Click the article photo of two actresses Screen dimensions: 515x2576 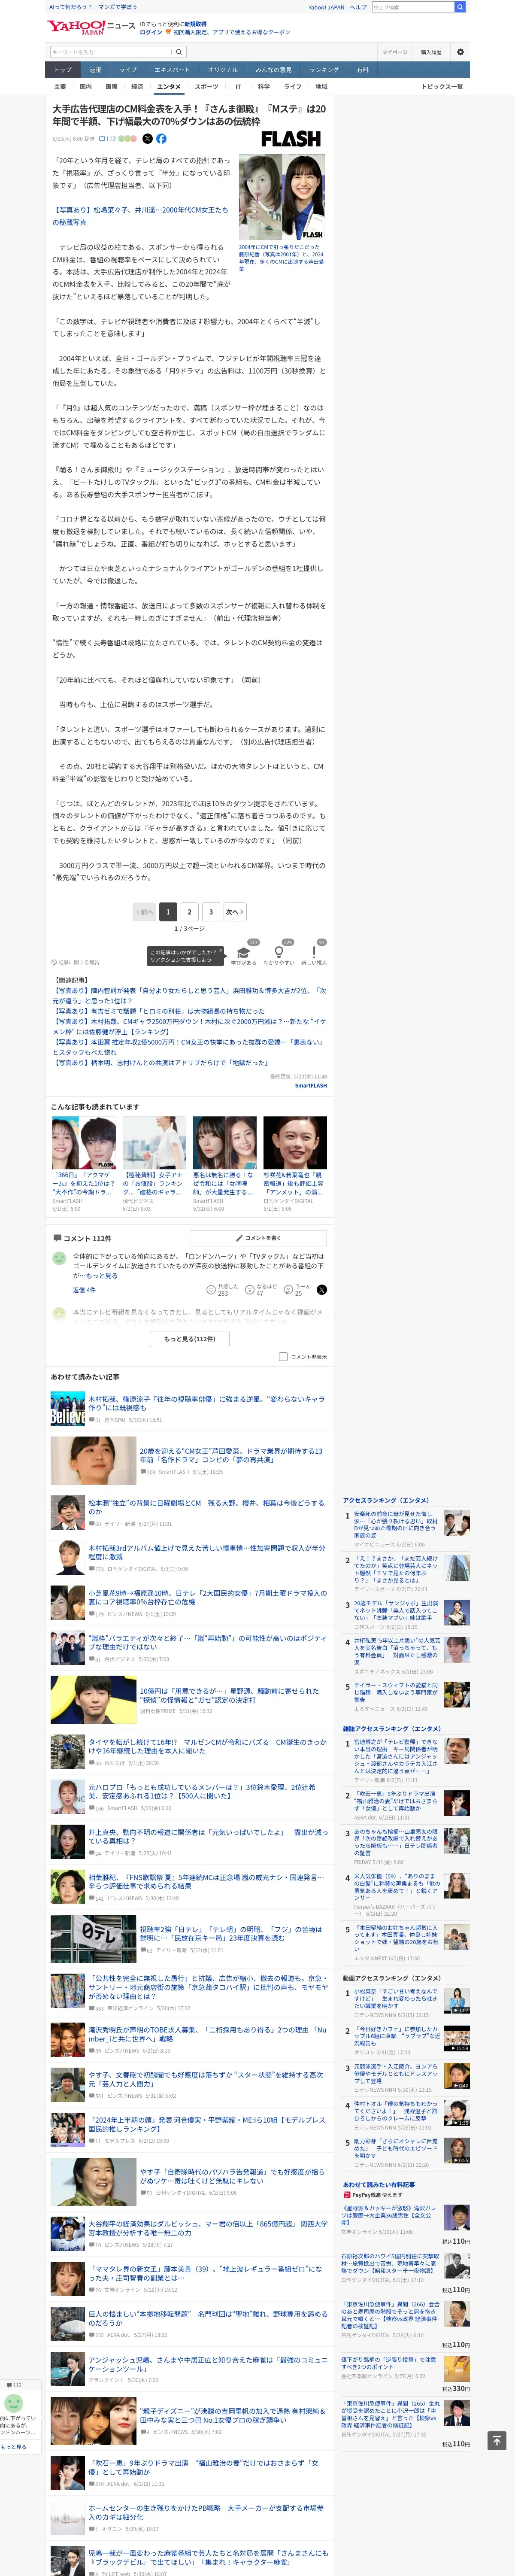(281, 196)
